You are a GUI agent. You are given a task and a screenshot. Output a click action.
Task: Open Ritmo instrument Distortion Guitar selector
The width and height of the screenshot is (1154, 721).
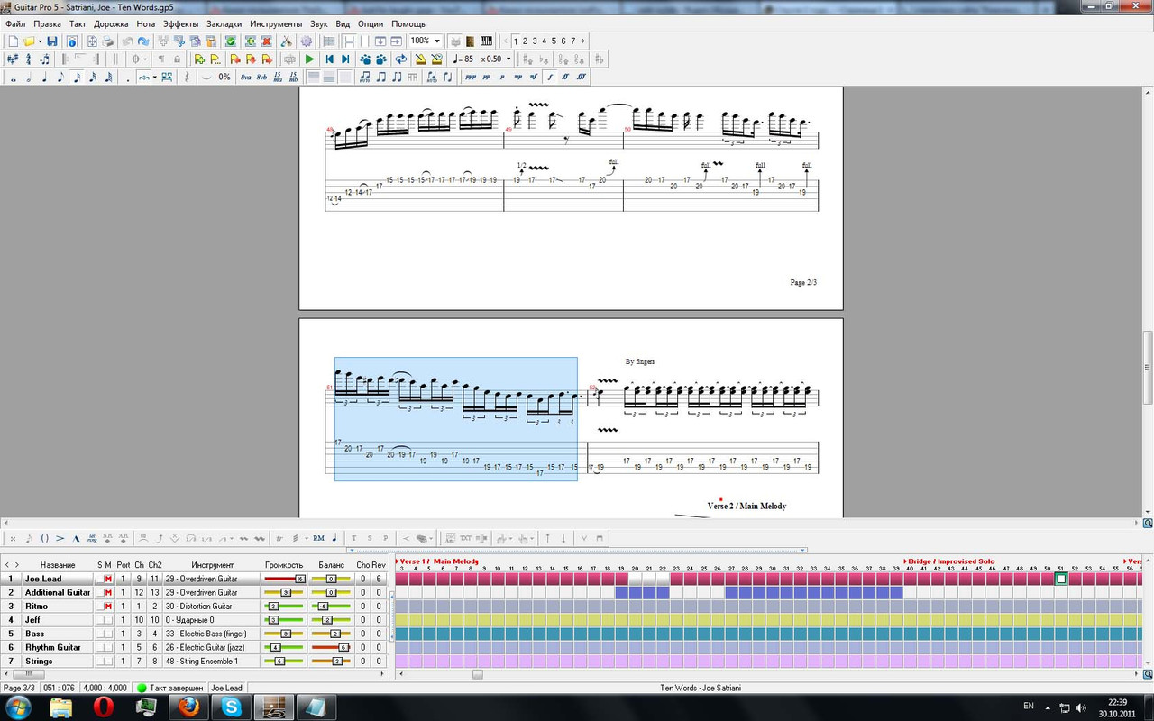(213, 607)
